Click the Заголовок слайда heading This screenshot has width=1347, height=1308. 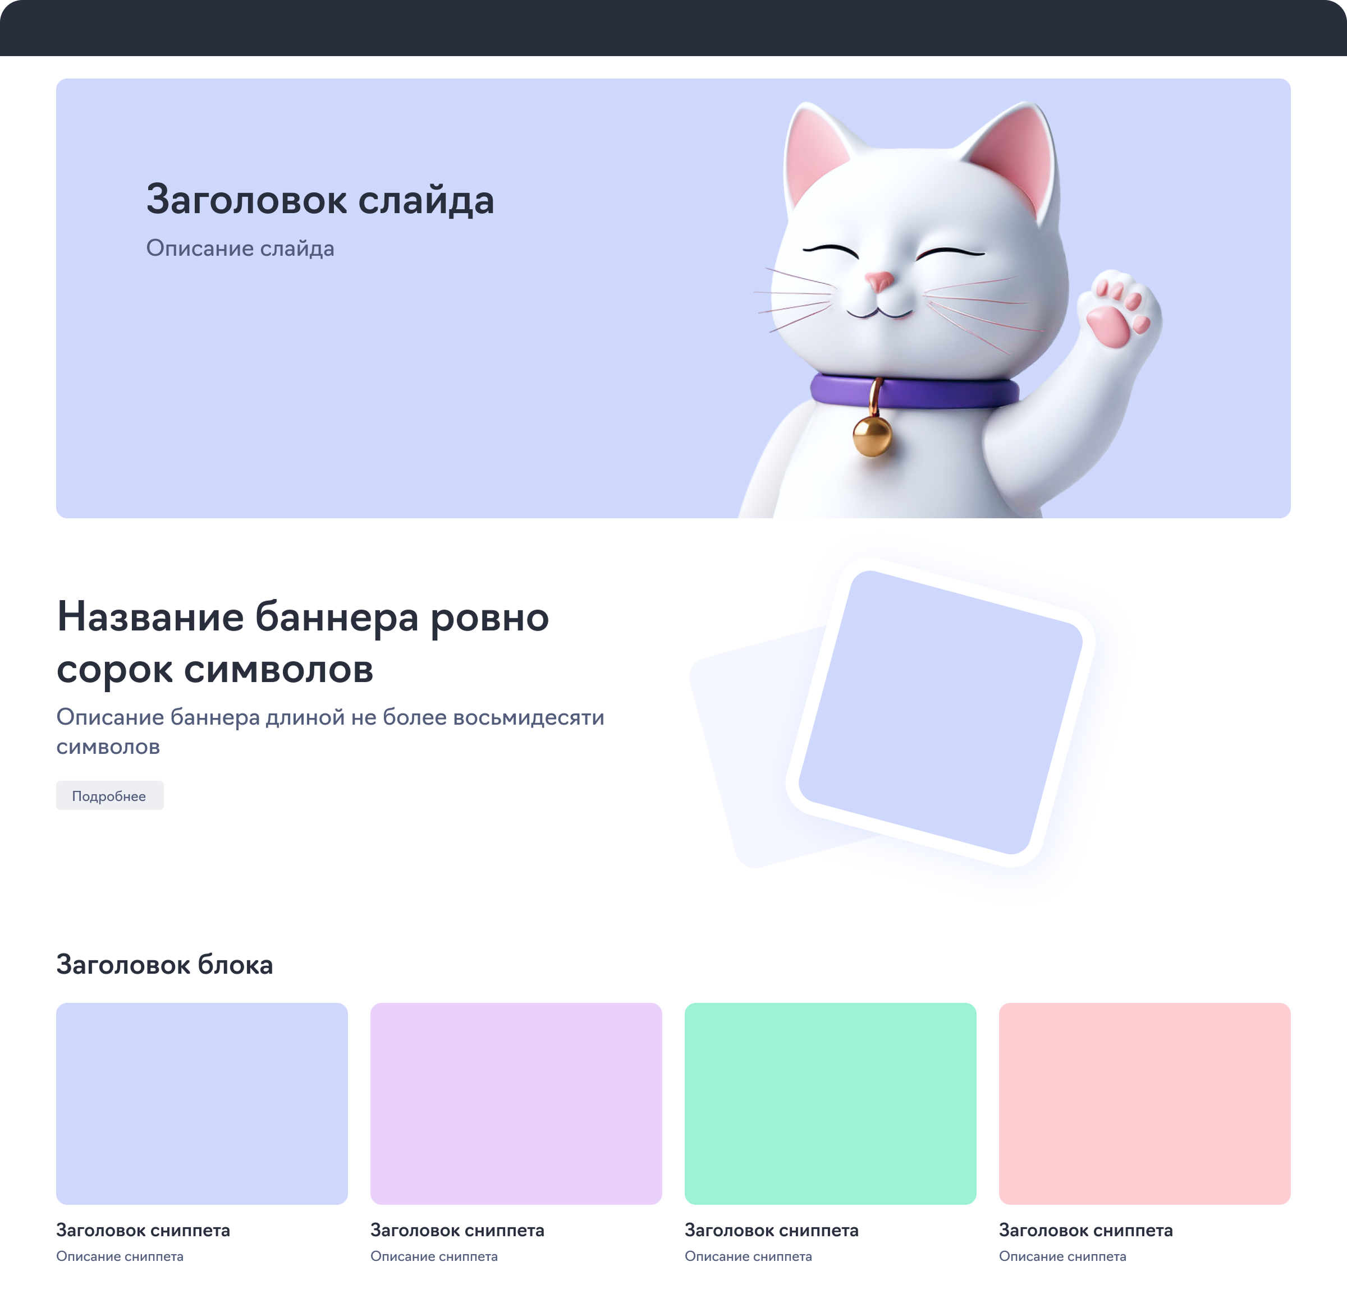[x=320, y=200]
